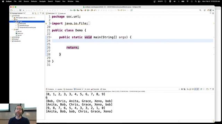Viewport: 222px width, 124px height.
Task: Switch to the Javadoc tab
Action: [59, 89]
